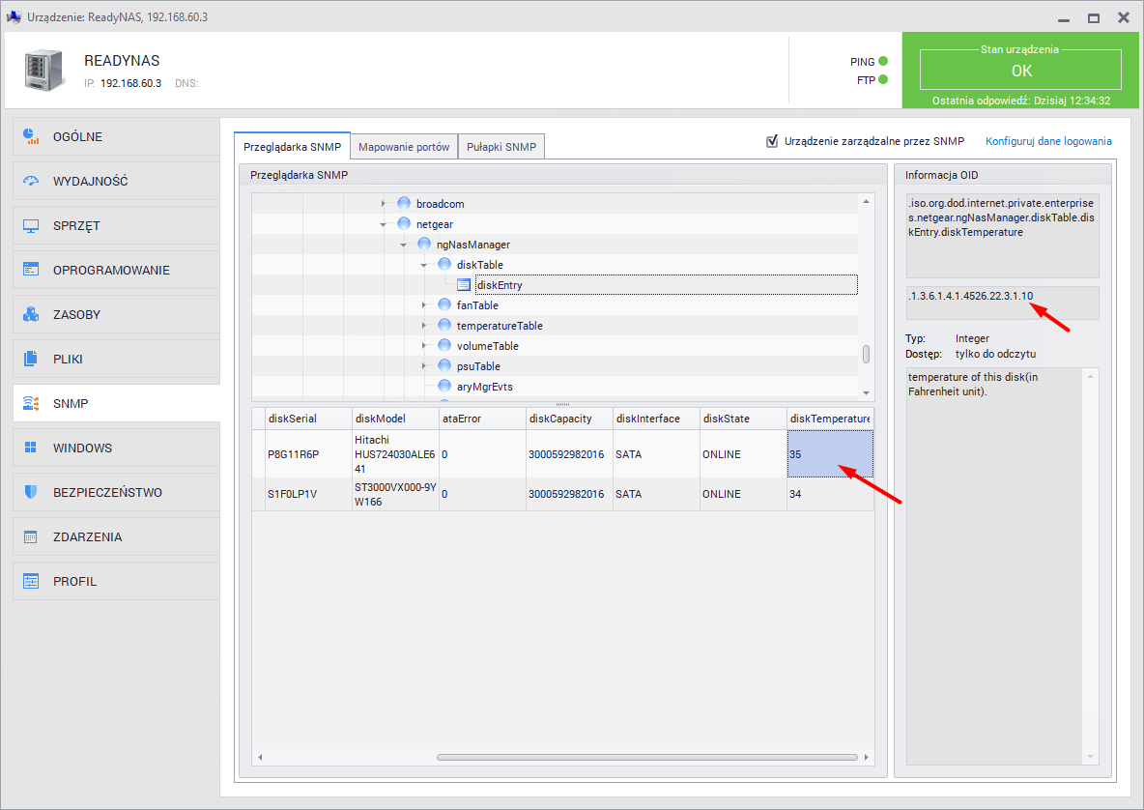Click the PLIKI documents icon
1144x810 pixels.
pyautogui.click(x=31, y=359)
